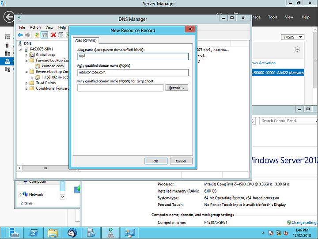The width and height of the screenshot is (318, 239).
Task: Click the Action Center flag tray icon
Action: pyautogui.click(x=271, y=233)
